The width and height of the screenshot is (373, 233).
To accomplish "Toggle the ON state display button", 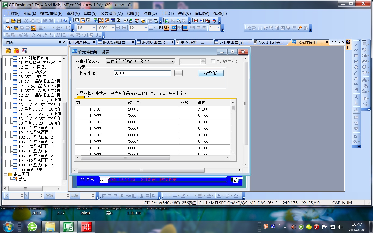I will click(161, 28).
